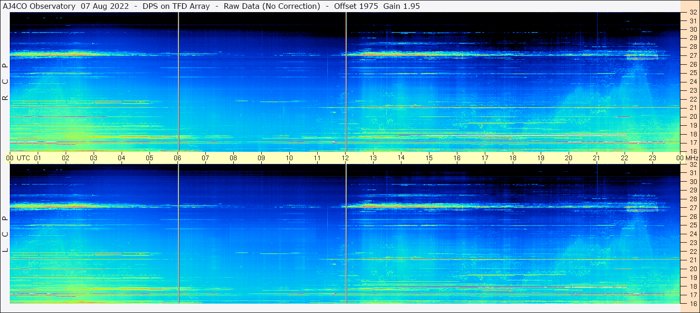Click the '00 UTC' label starting the time axis
The image size is (700, 313).
point(19,158)
